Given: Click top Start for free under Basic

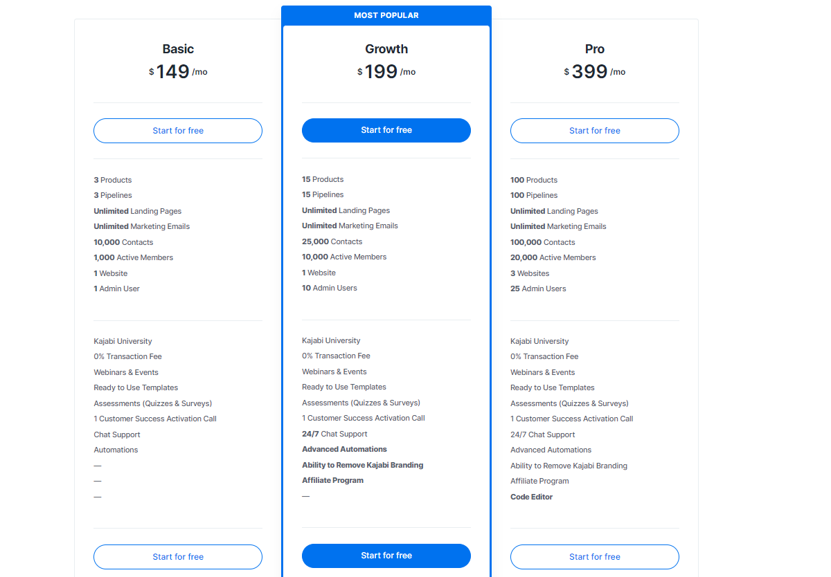Looking at the screenshot, I should pos(178,131).
